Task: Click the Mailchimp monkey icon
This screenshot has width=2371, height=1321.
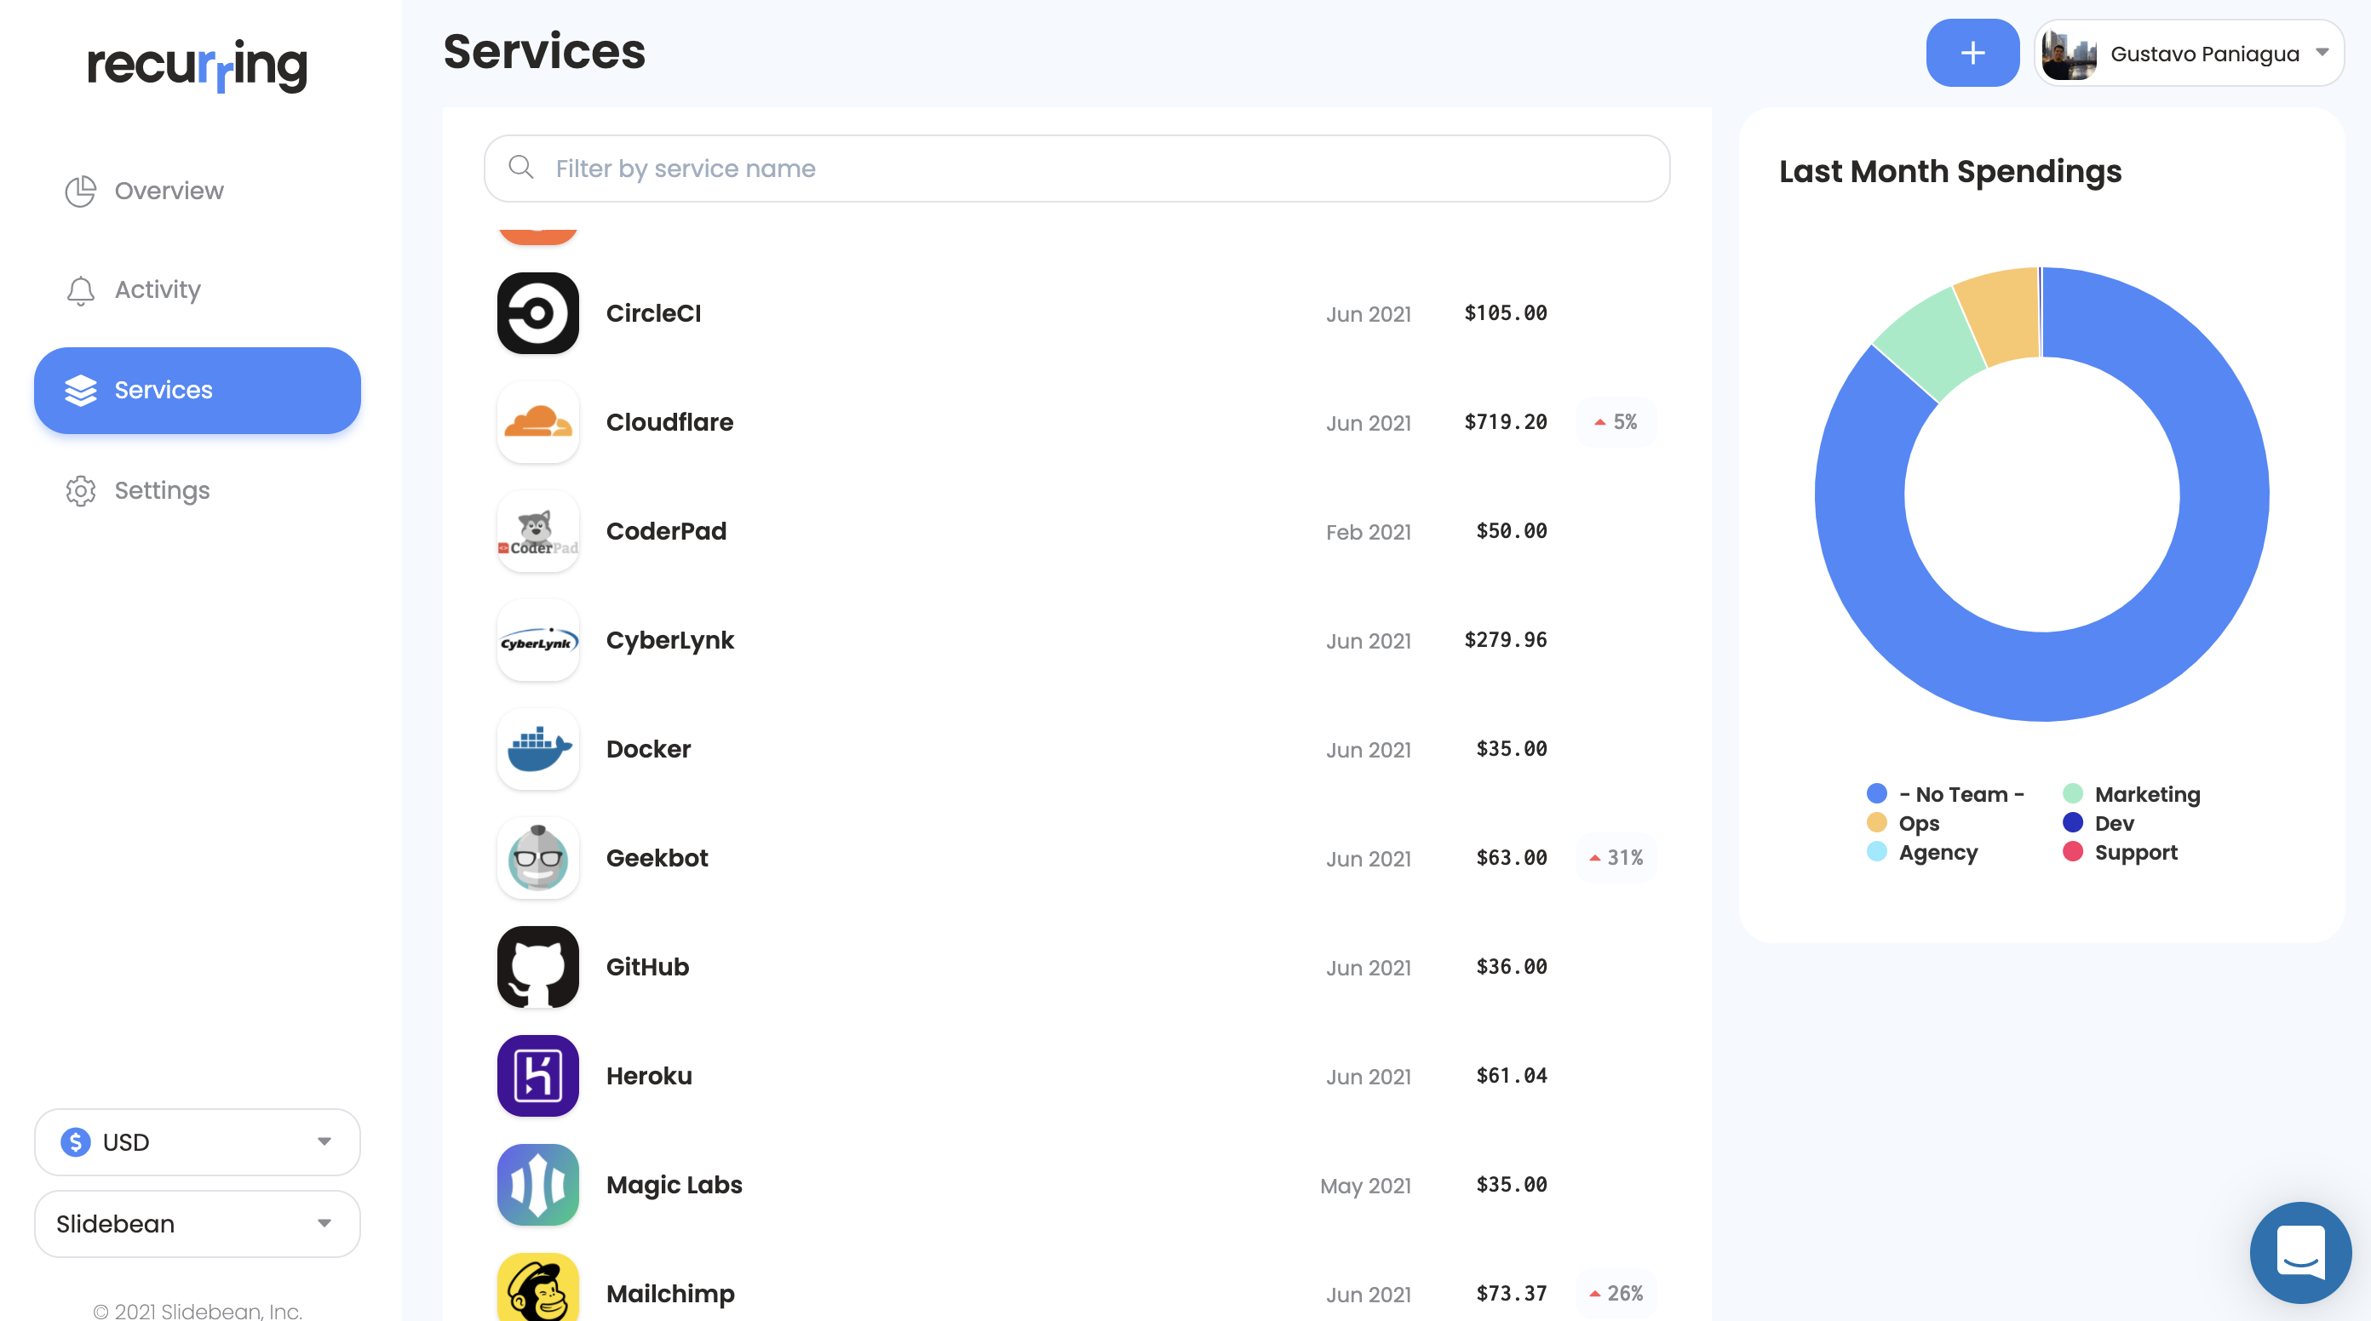Action: pos(537,1288)
